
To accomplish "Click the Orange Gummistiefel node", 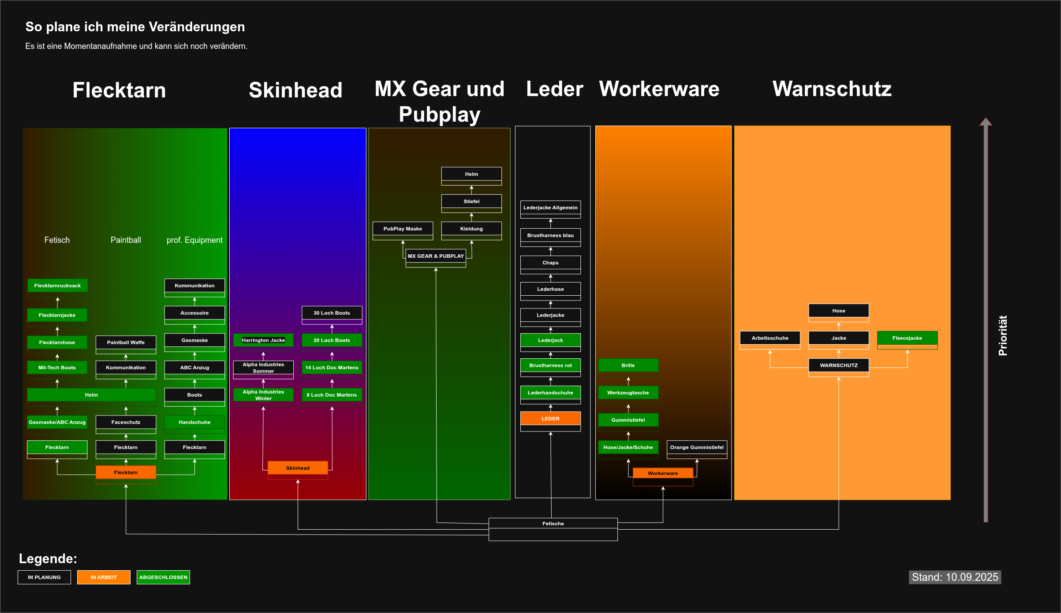I will pyautogui.click(x=697, y=447).
